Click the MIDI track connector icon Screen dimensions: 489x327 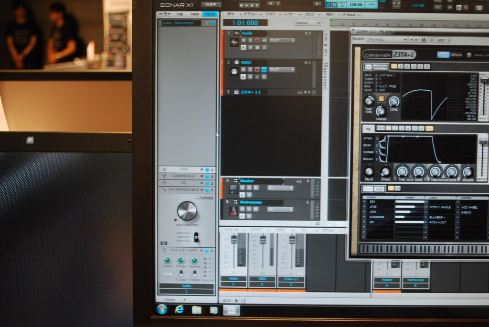234,72
